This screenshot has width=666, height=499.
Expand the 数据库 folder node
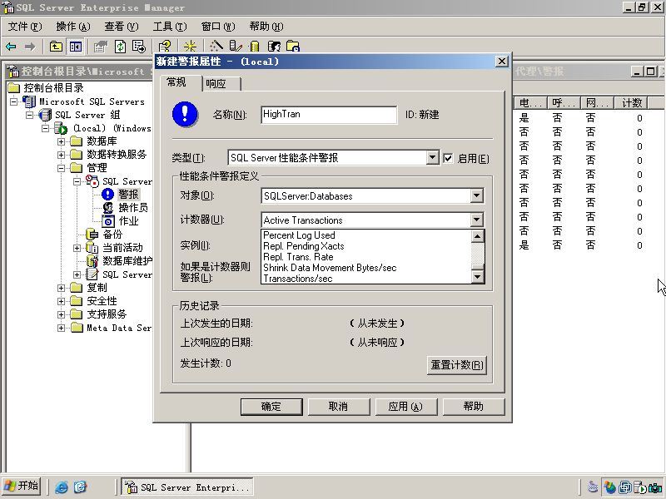click(61, 141)
